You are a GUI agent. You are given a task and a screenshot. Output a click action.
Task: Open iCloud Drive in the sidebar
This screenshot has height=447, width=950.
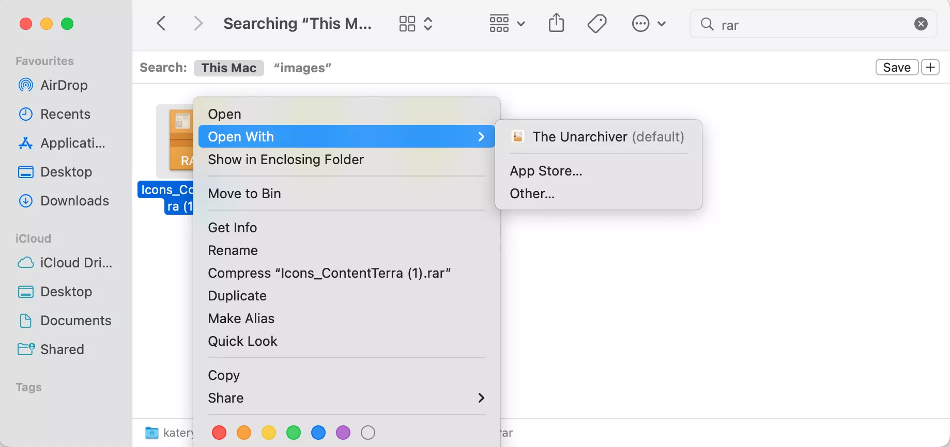click(65, 263)
